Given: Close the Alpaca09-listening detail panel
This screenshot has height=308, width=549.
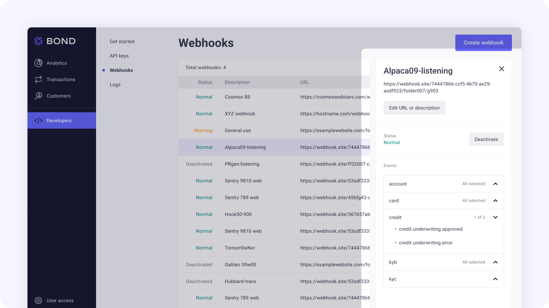Looking at the screenshot, I should tap(502, 69).
